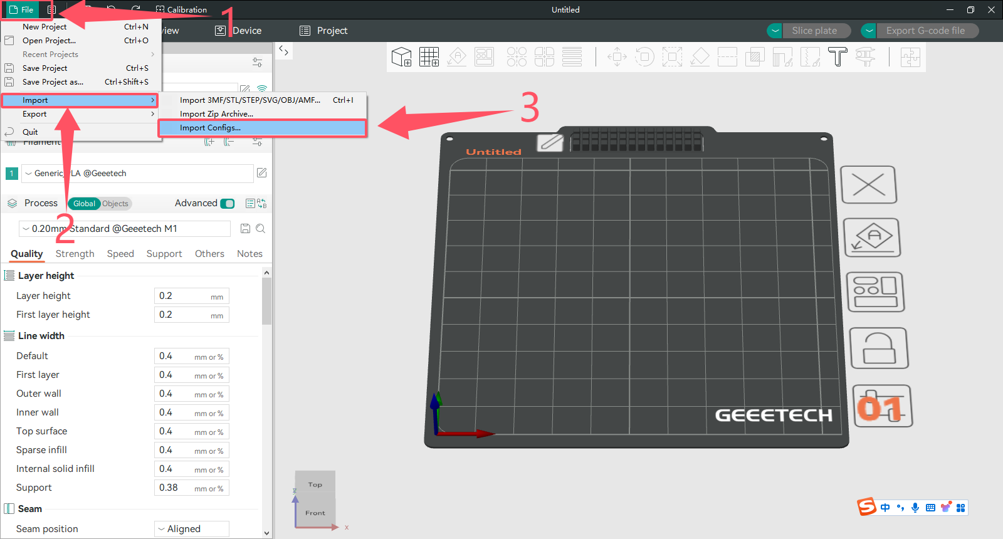
Task: Open the Device tab
Action: 238,31
